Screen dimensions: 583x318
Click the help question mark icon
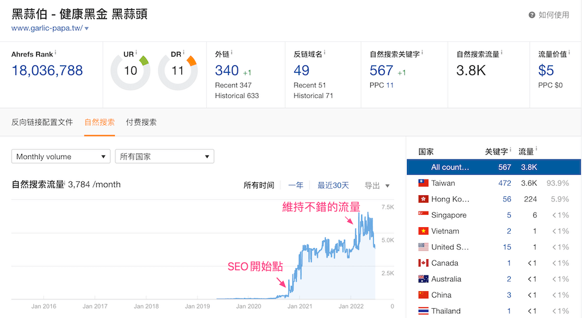(532, 15)
